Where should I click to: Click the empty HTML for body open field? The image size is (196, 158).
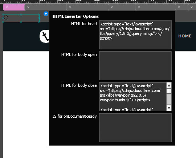point(135,66)
